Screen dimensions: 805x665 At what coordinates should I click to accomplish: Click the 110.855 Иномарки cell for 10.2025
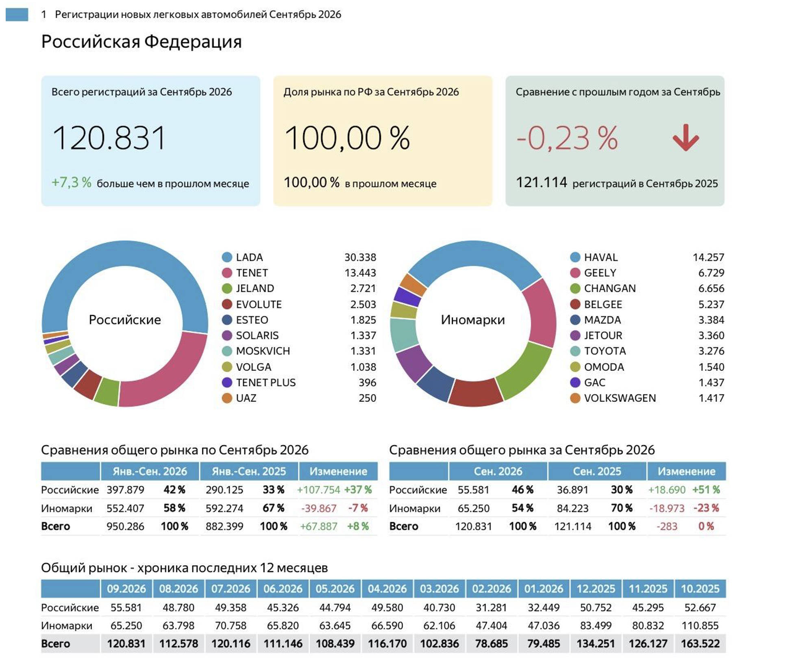coord(700,626)
